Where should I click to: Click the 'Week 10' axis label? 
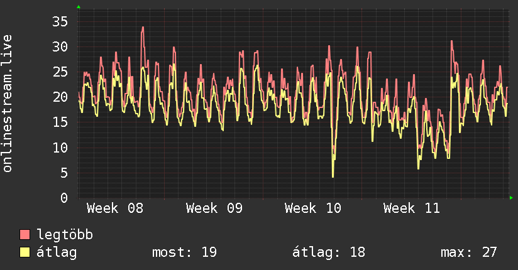[313, 208]
